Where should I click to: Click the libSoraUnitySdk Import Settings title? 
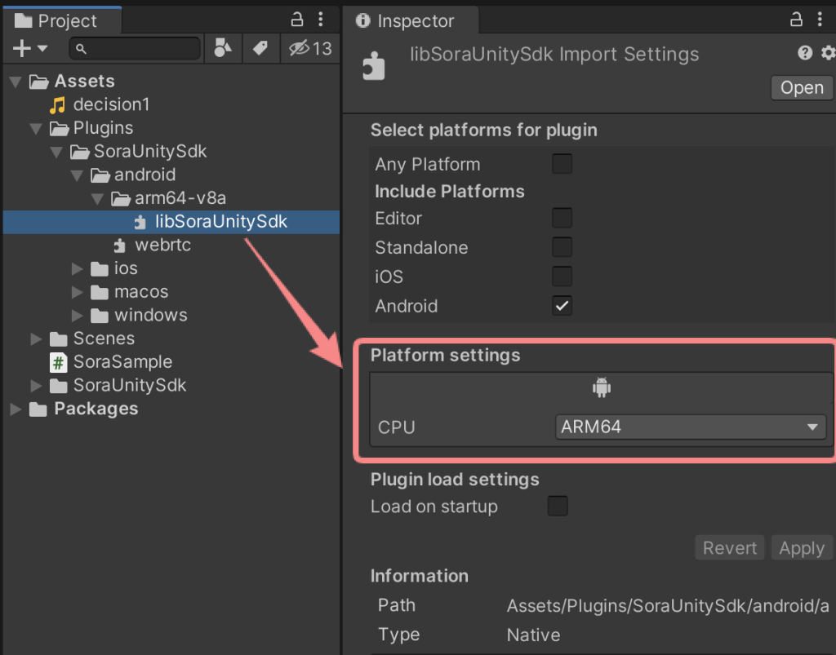click(x=554, y=55)
